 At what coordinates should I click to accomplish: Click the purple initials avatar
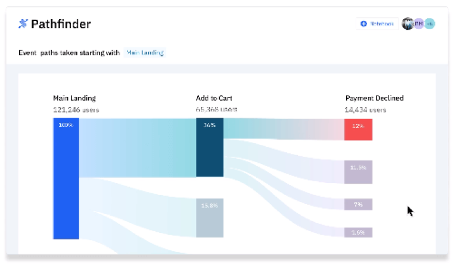(419, 24)
